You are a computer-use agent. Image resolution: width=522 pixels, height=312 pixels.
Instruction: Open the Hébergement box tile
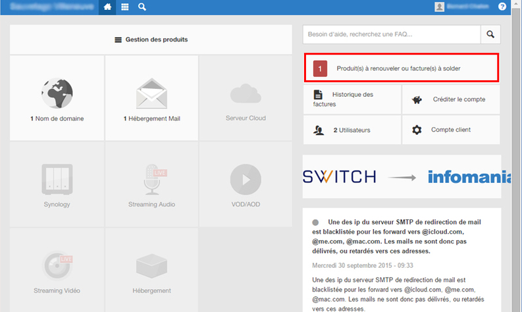coord(151,270)
